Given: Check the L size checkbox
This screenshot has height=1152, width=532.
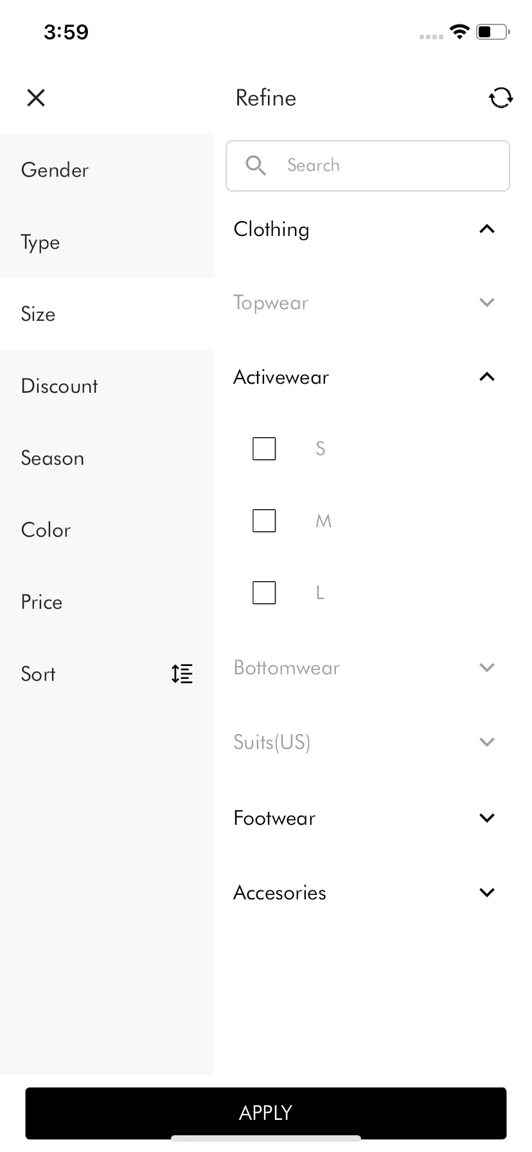Looking at the screenshot, I should coord(264,592).
